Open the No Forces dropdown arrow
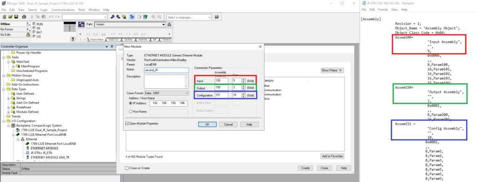The width and height of the screenshot is (477, 182). (x=28, y=29)
